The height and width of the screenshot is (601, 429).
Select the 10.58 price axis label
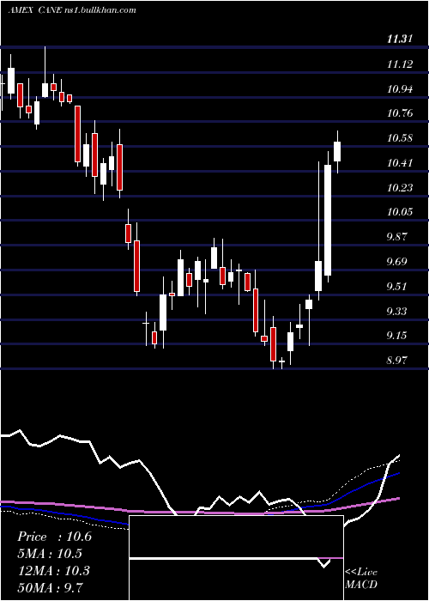pyautogui.click(x=400, y=138)
